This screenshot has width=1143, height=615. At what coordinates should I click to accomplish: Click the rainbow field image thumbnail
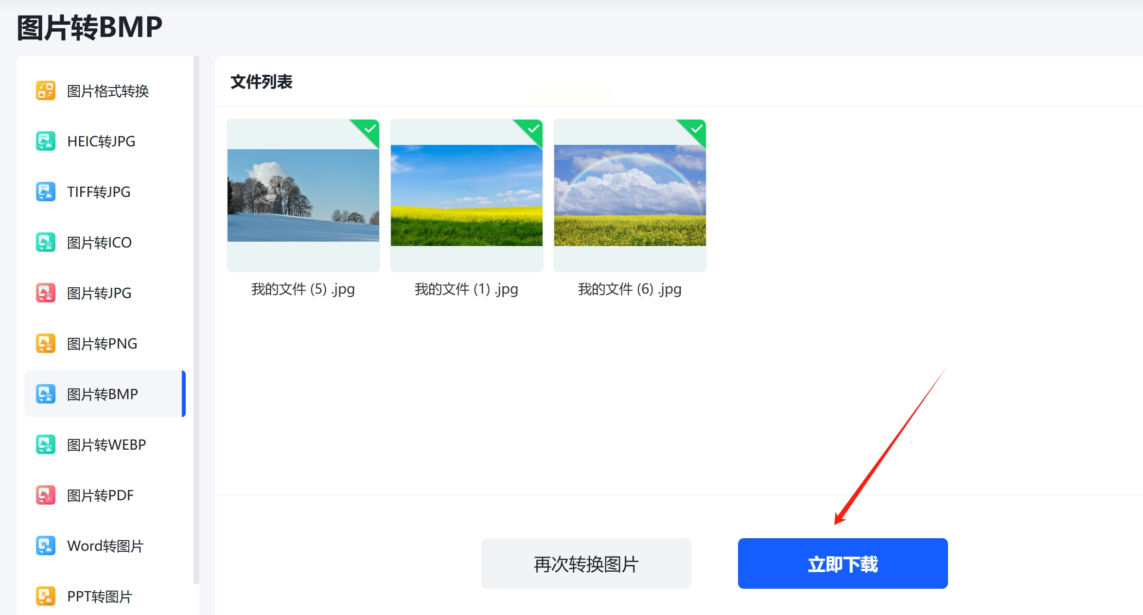pos(630,195)
